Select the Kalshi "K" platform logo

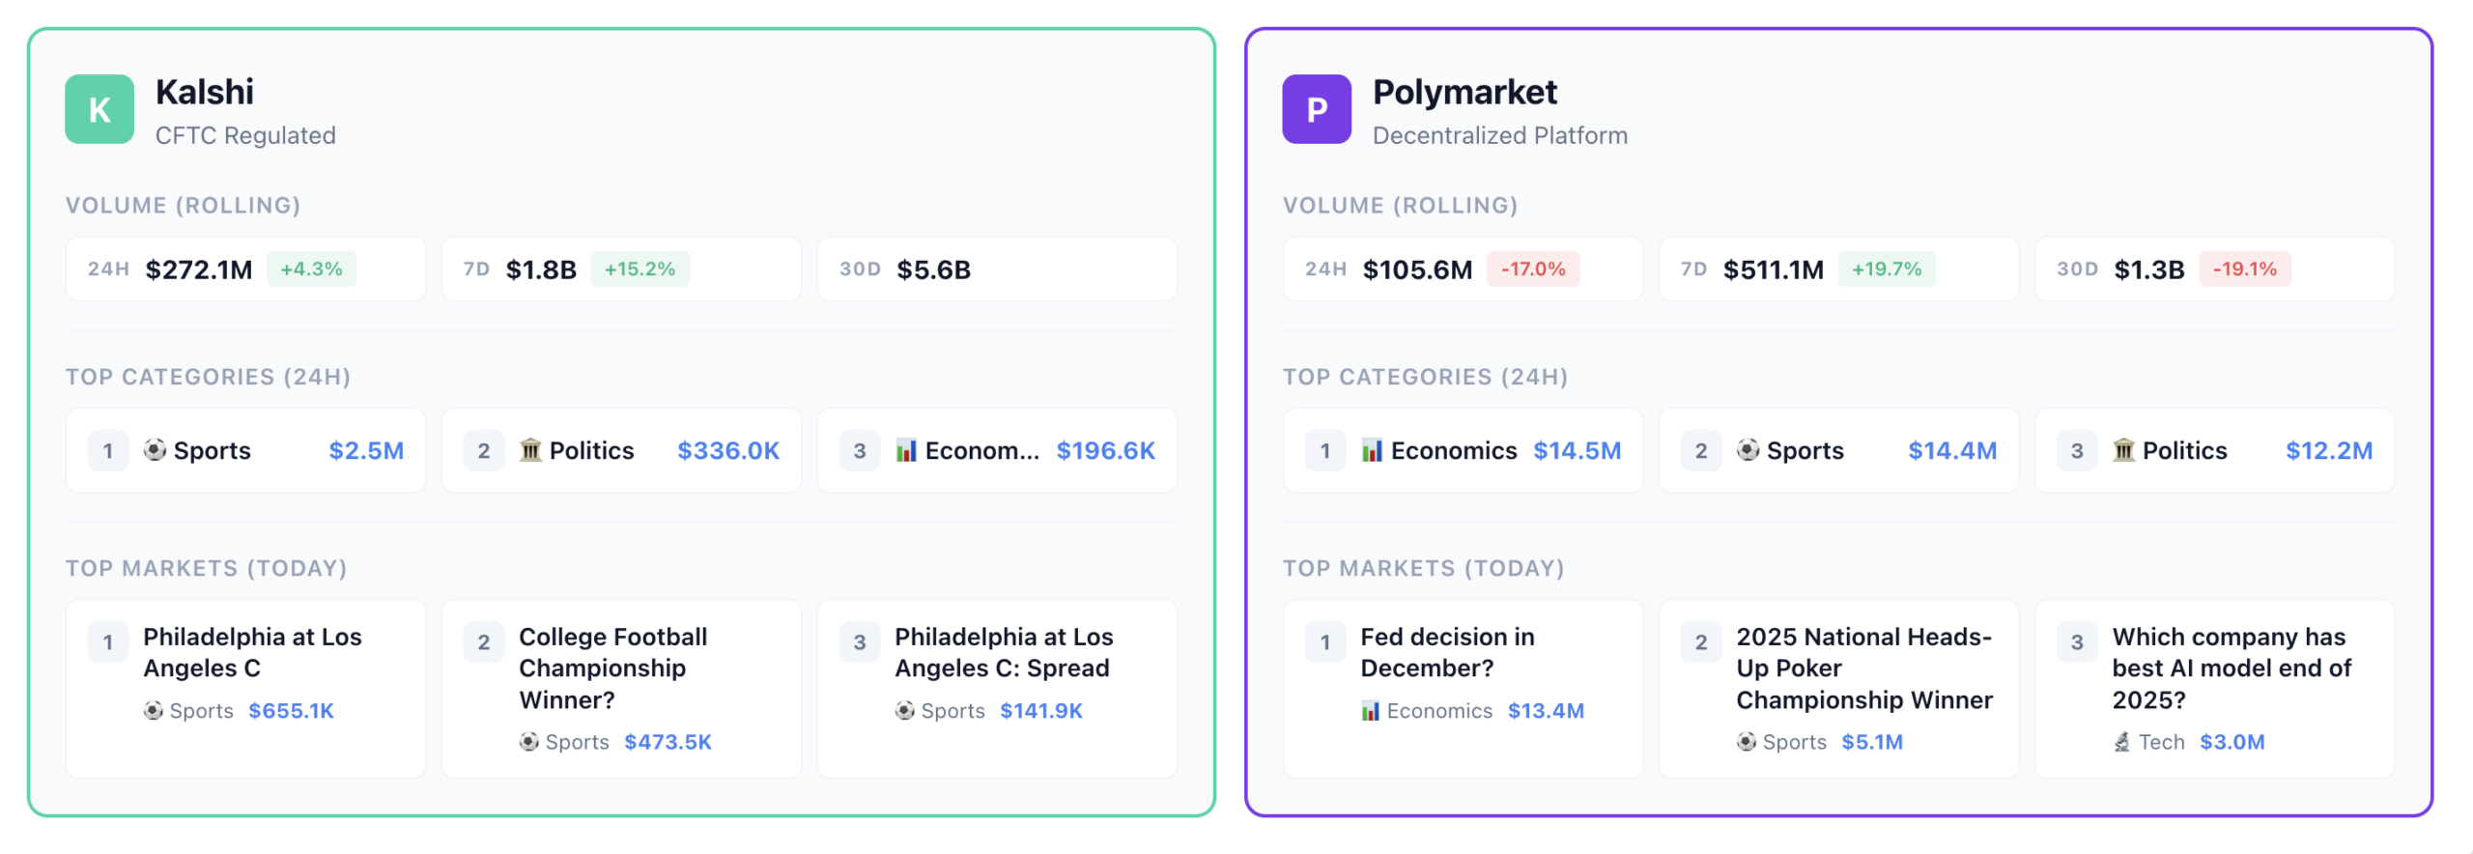(x=98, y=109)
